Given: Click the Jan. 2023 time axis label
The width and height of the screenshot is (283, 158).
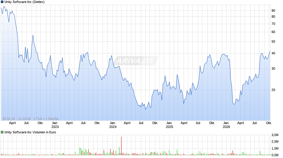Looking at the screenshot, I should pyautogui.click(x=55, y=125).
